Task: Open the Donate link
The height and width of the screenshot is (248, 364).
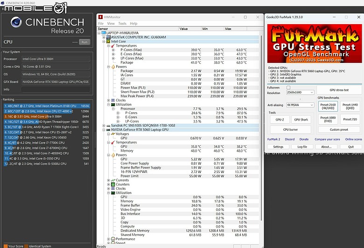Action: point(304,139)
